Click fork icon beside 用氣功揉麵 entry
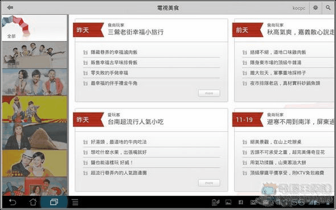Screen dimensions: 336x210 (x=245, y=163)
